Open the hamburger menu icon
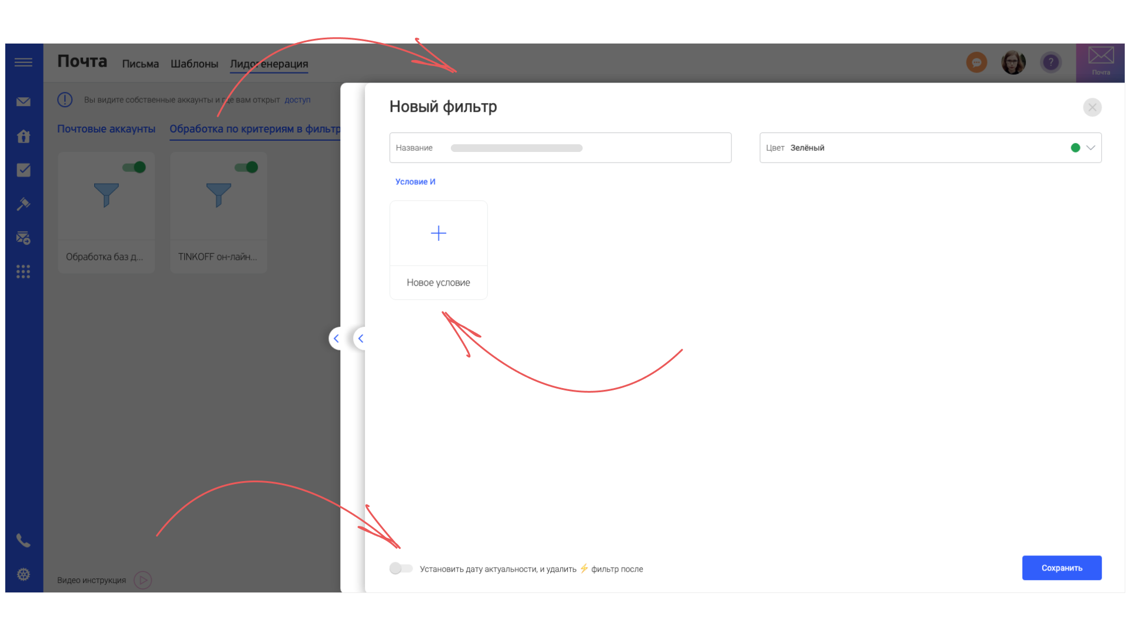Screen dimensions: 1130x636 pos(24,62)
